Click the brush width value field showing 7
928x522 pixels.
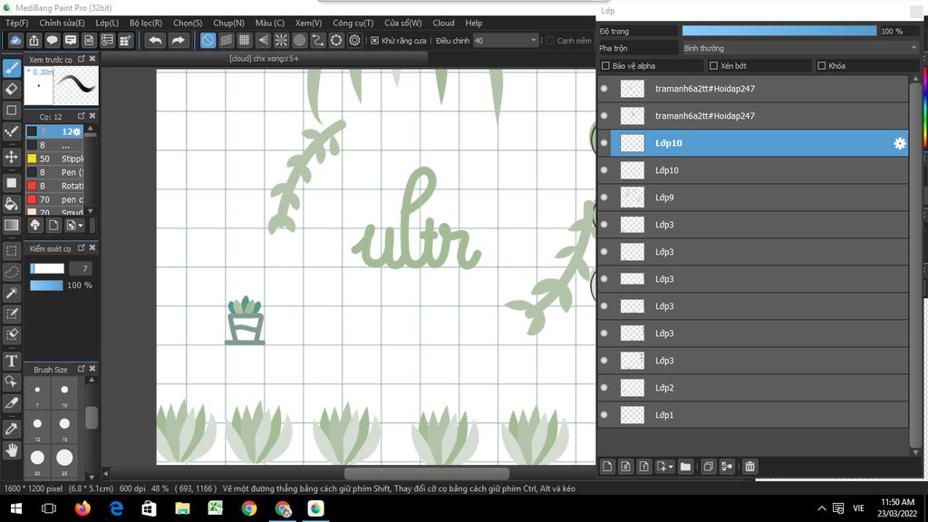[x=80, y=268]
